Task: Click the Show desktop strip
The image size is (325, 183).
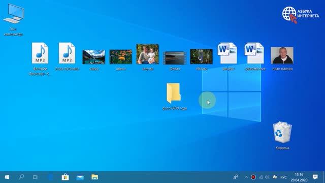Action: 324,177
